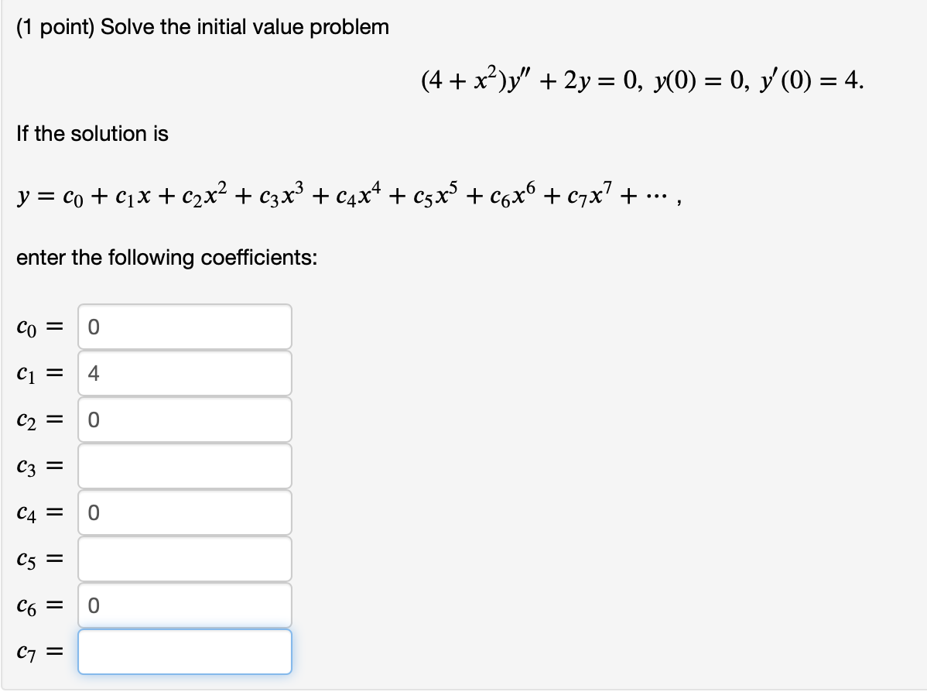Viewport: 927px width, 692px height.
Task: Focus the highlighted c7 answer field
Action: point(183,652)
